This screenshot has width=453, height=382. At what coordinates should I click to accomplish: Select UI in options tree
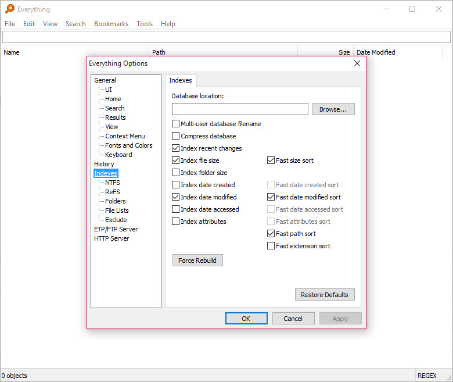click(x=109, y=90)
